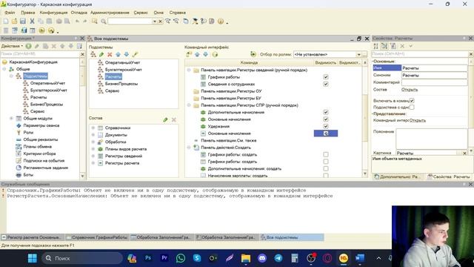This screenshot has width=474, height=267.
Task: Expand Планы видов расчета in Состав
Action: 93,149
